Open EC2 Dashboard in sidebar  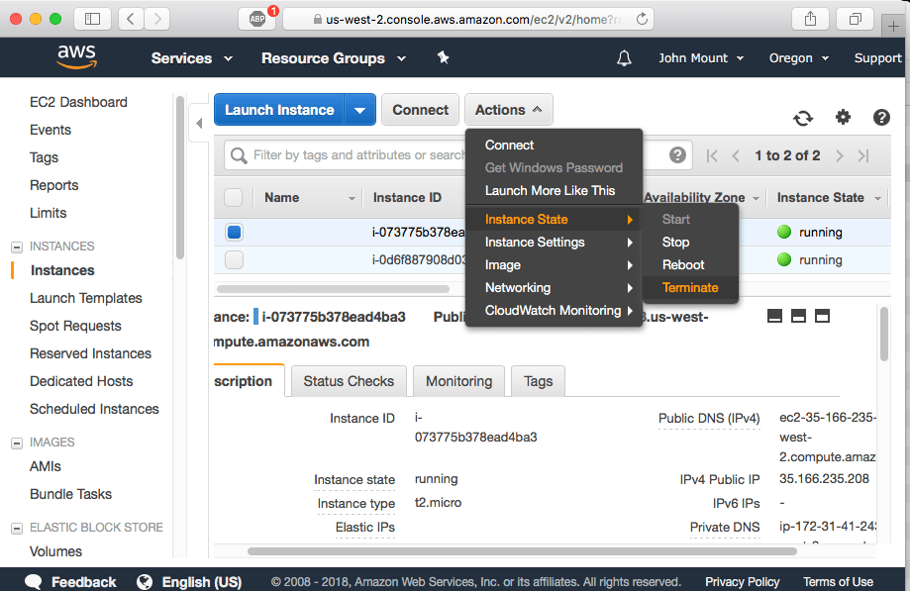(78, 102)
